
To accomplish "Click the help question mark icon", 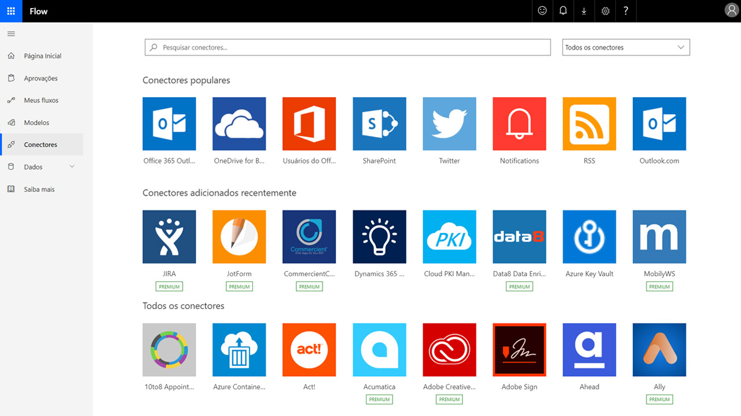I will coord(626,11).
